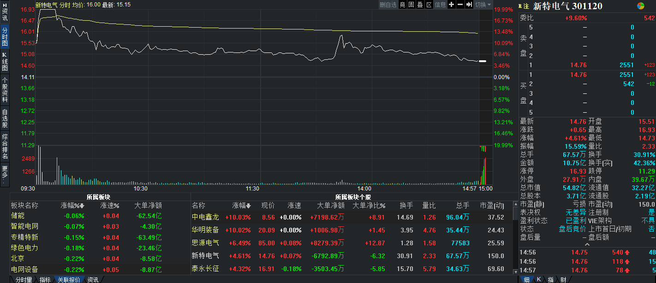
Task: Click the 跌停 price 11.29
Action: 646,171
